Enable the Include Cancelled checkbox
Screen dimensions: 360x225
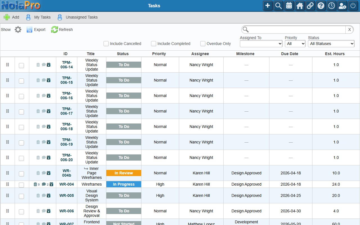(106, 44)
